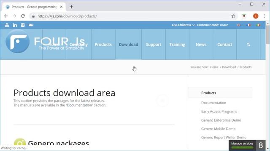Switch to English language flag
This screenshot has width=270, height=151.
[238, 25]
